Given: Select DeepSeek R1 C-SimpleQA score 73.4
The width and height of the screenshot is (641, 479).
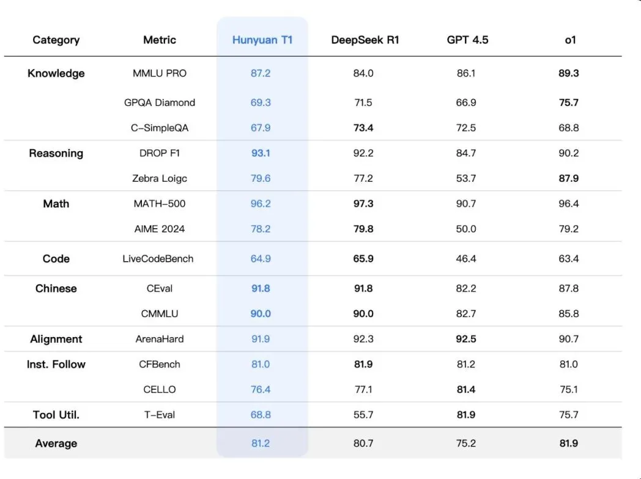Looking at the screenshot, I should (363, 128).
